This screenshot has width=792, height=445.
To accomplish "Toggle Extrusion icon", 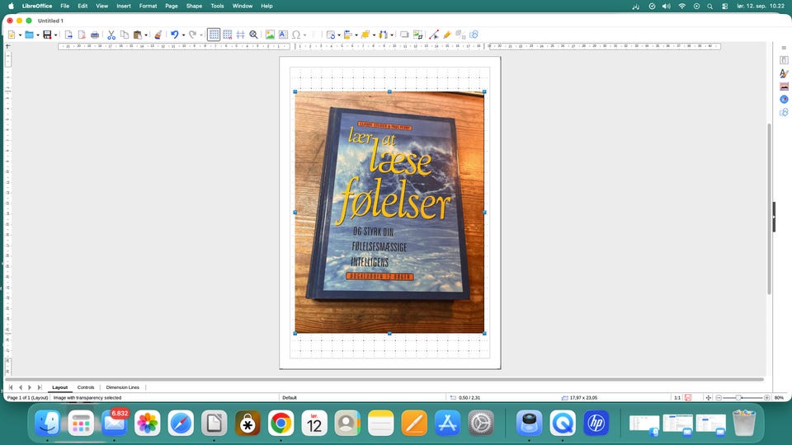I will point(460,35).
